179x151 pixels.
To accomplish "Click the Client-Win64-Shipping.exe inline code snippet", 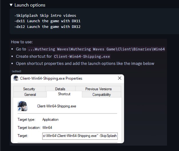I will [x=82, y=56].
